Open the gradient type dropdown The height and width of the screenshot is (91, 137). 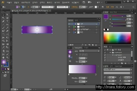[x=98, y=51]
